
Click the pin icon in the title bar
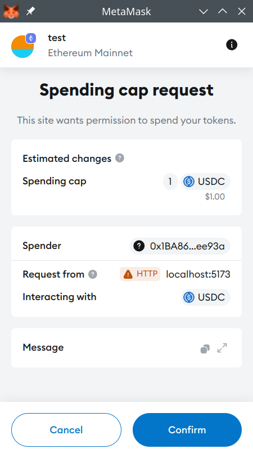[30, 11]
